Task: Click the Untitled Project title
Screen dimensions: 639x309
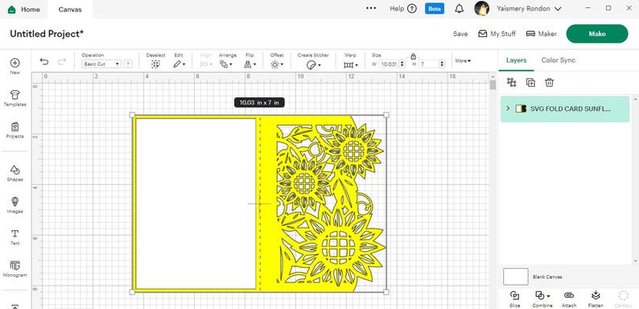Action: 47,34
